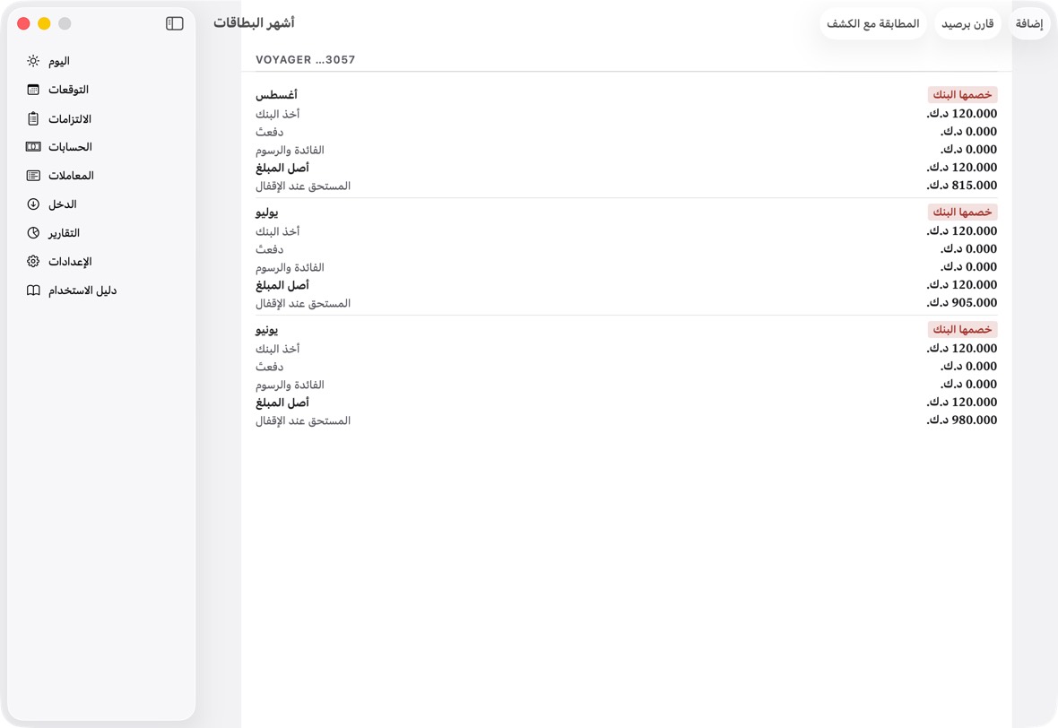This screenshot has width=1058, height=728.
Task: Open the التقارير pie chart icon
Action: 33,233
